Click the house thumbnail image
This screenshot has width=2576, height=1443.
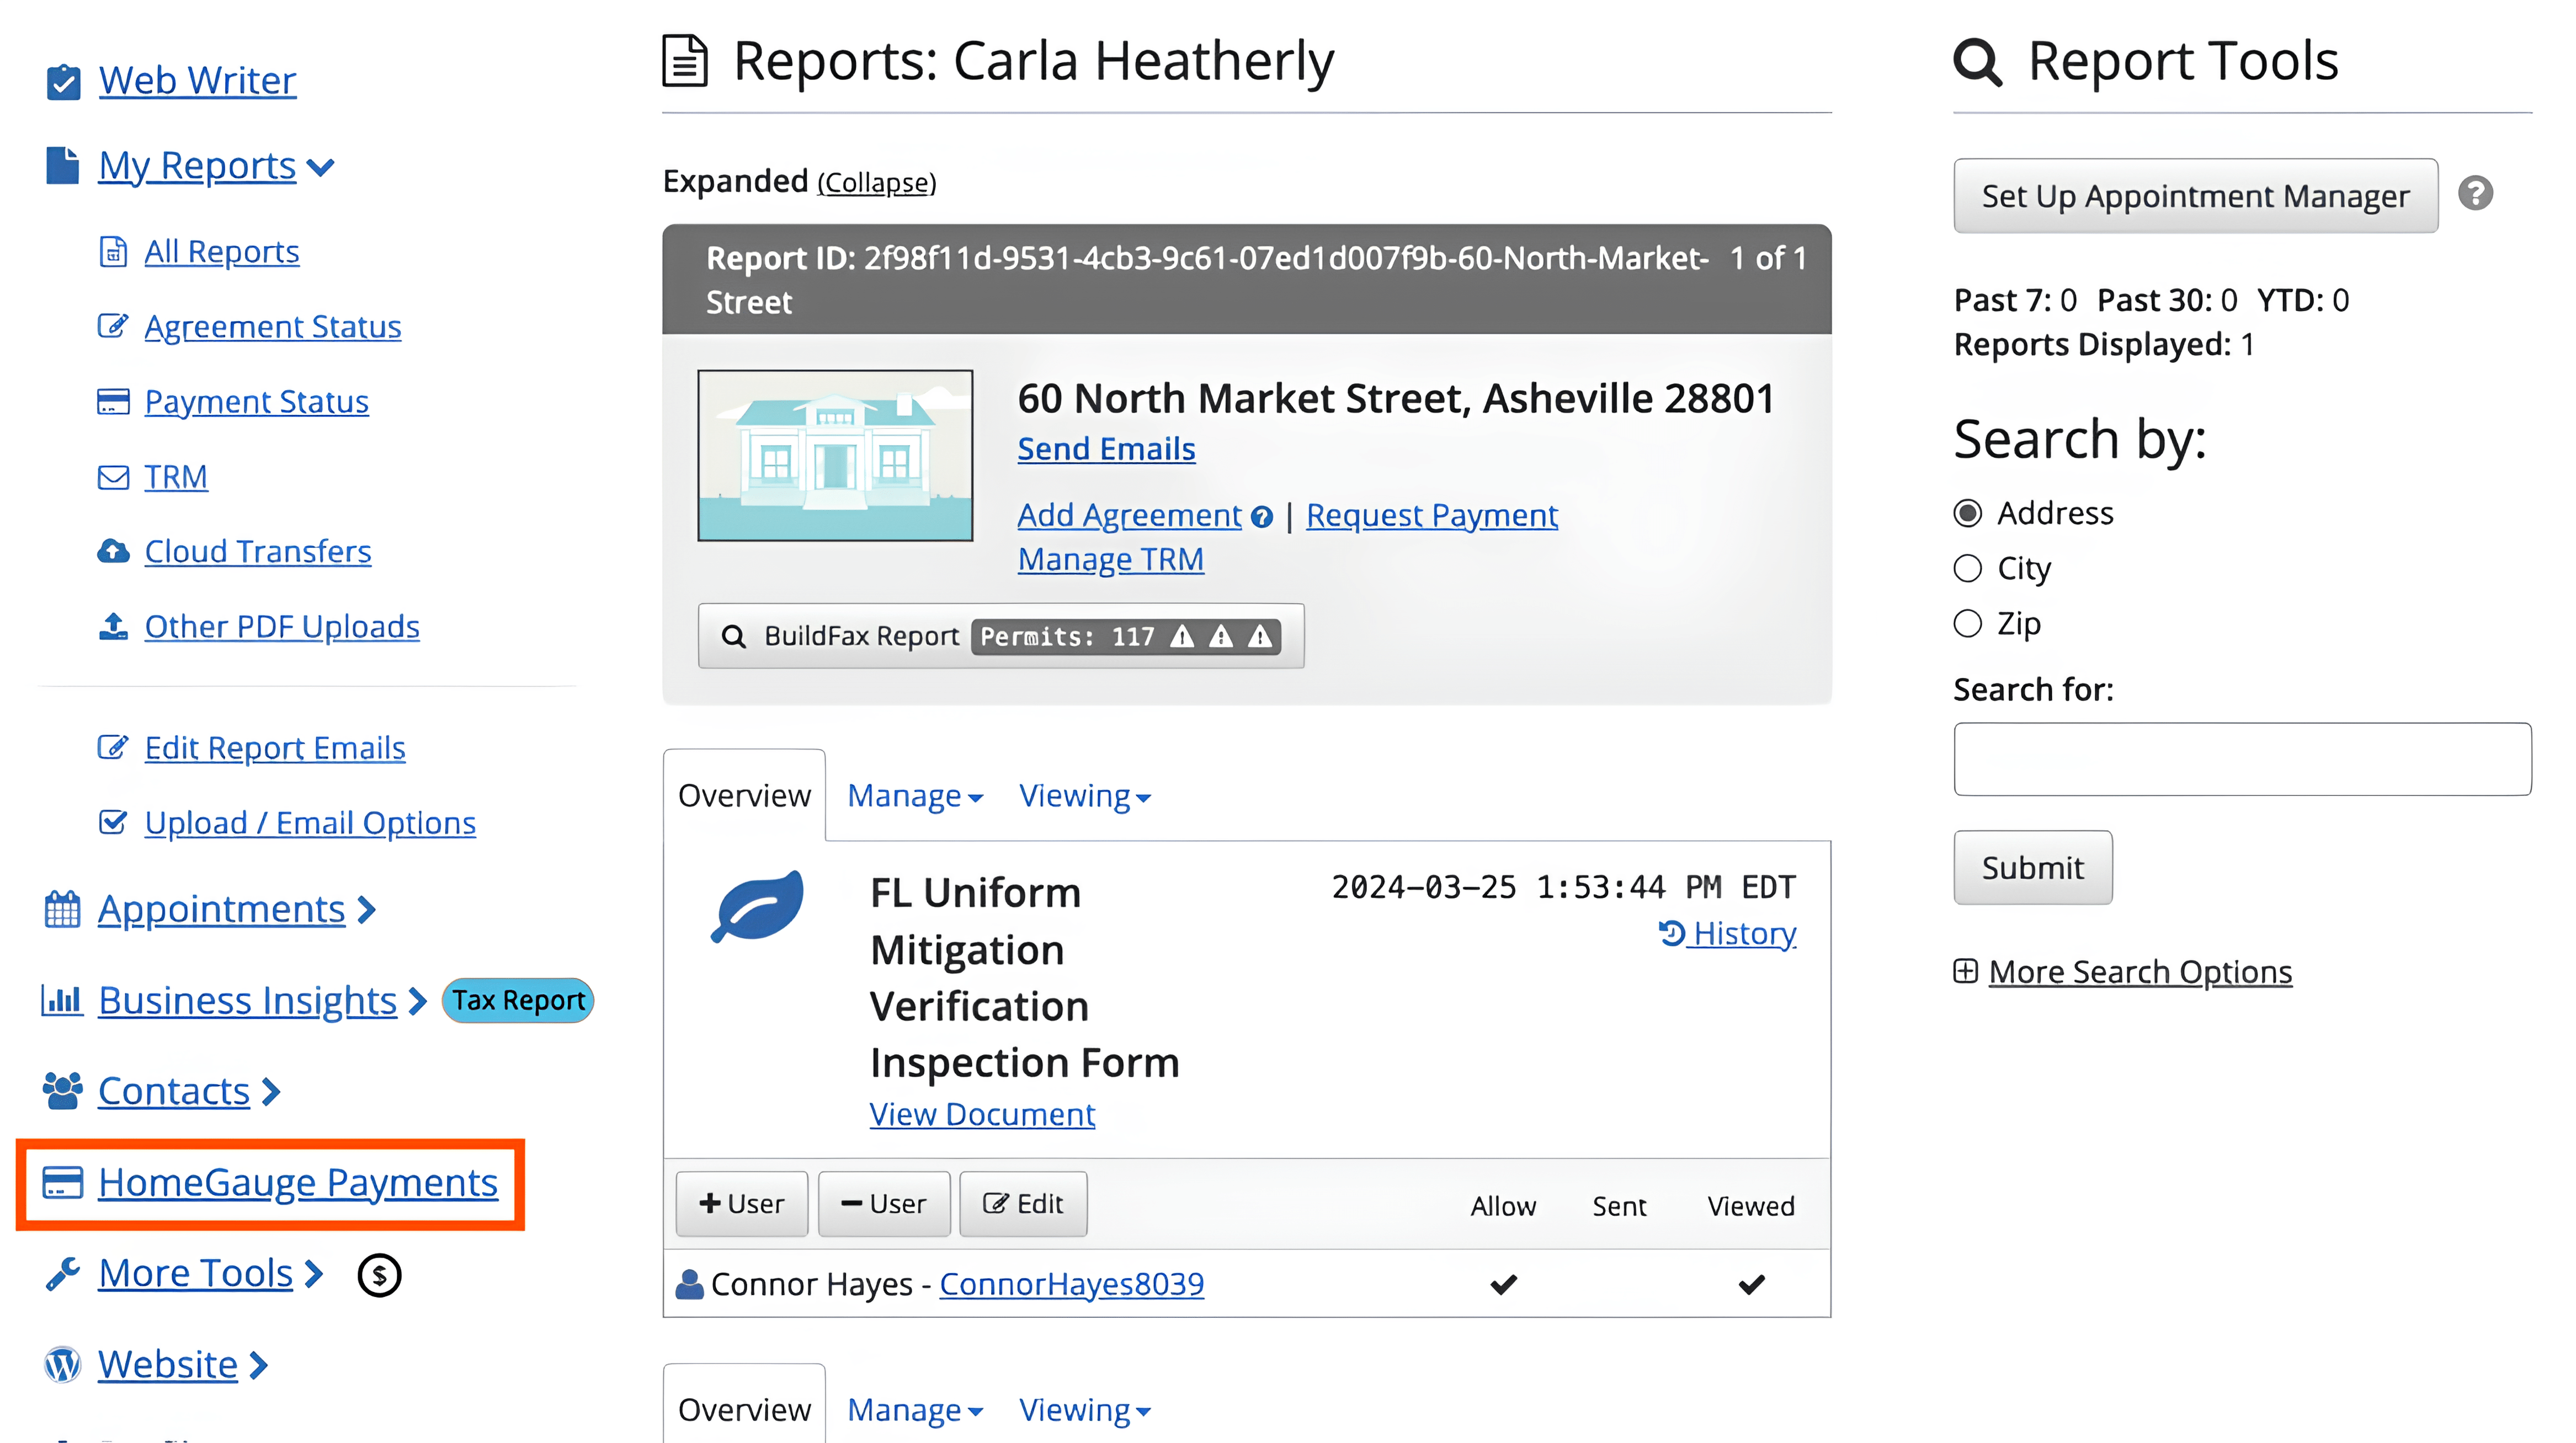(834, 456)
